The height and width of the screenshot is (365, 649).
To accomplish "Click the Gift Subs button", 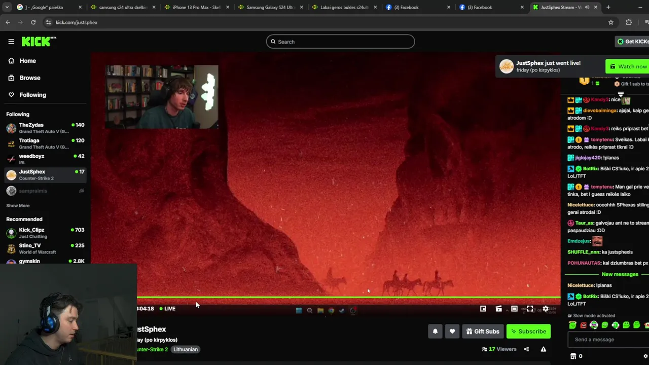I will tap(483, 332).
